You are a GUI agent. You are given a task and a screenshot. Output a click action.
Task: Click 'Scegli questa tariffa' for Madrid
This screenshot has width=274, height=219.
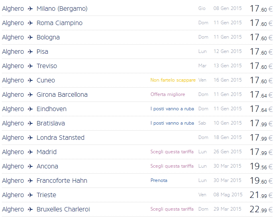pyautogui.click(x=172, y=152)
